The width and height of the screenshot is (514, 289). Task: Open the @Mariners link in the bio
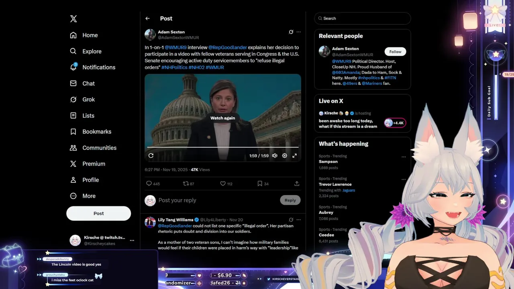[371, 83]
